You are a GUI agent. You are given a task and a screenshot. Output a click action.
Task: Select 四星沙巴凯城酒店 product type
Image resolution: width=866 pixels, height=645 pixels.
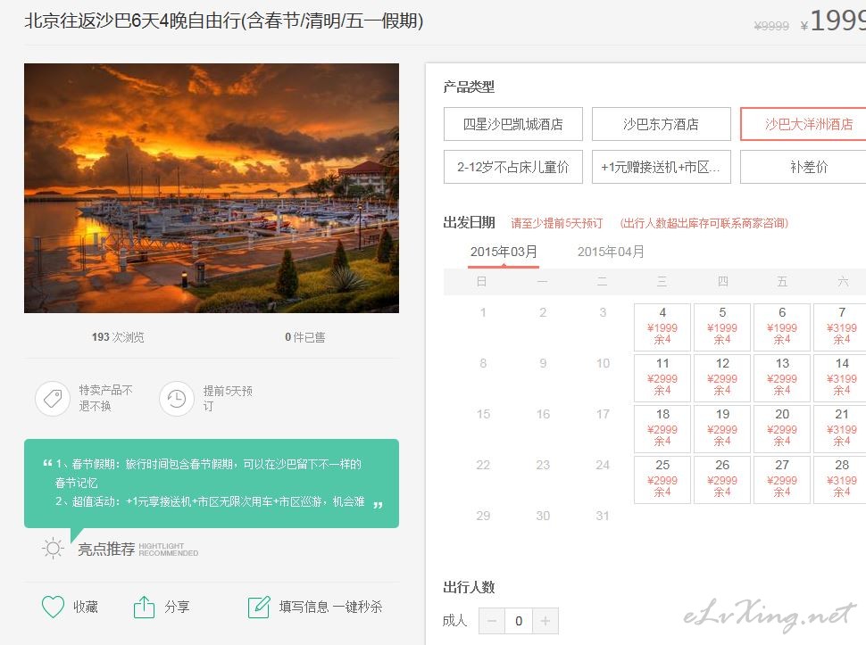tap(513, 124)
